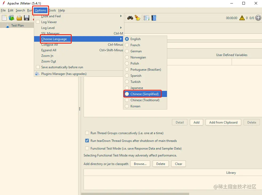Click Add from Clipboard button
The image size is (262, 195).
(223, 122)
